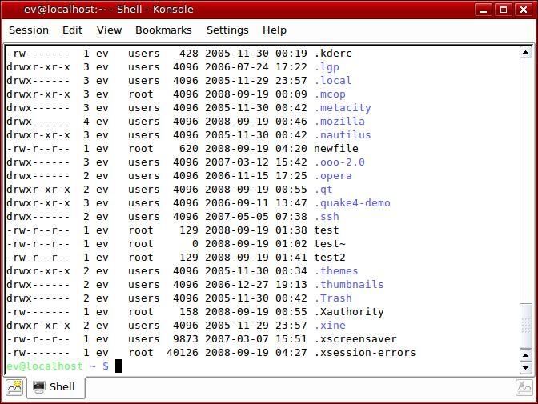Maximize the Konsole window

(x=504, y=10)
